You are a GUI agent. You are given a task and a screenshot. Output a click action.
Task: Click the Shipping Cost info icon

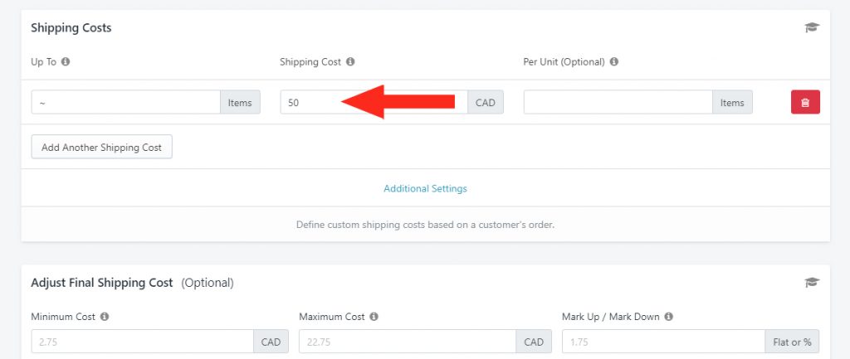tap(350, 61)
